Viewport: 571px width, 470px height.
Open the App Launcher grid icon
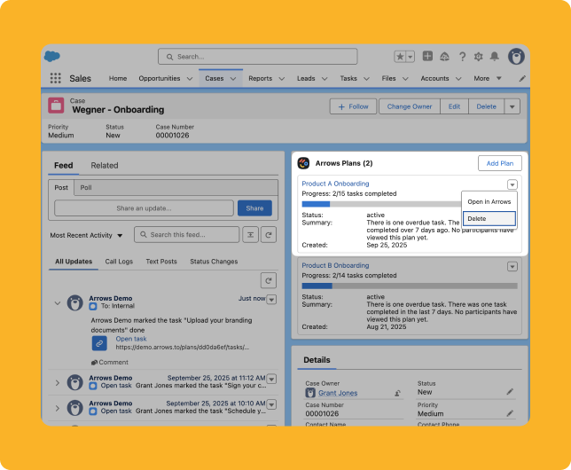[55, 78]
